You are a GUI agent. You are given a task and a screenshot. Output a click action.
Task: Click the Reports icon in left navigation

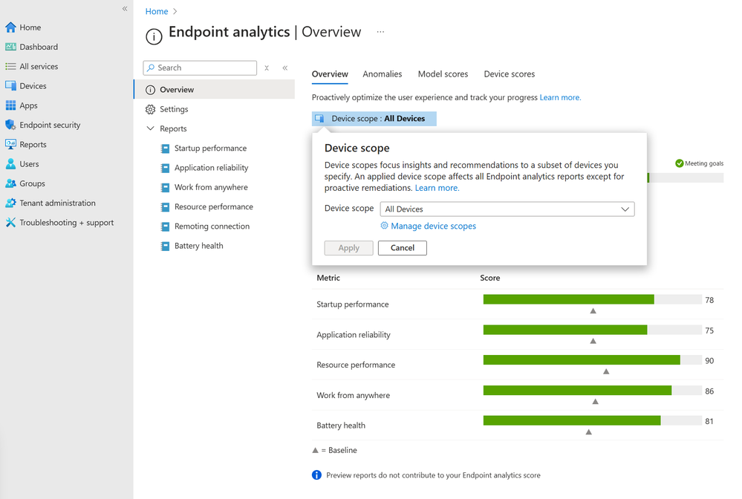point(10,144)
